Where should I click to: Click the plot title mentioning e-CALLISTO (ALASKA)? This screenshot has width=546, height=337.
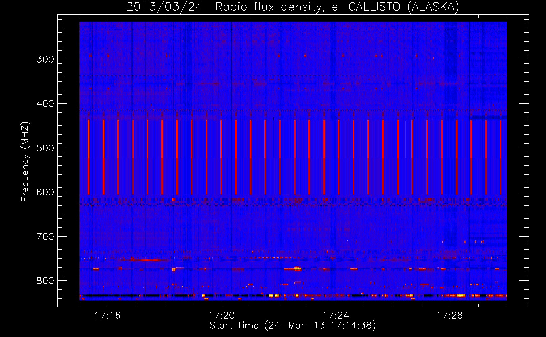(x=293, y=7)
